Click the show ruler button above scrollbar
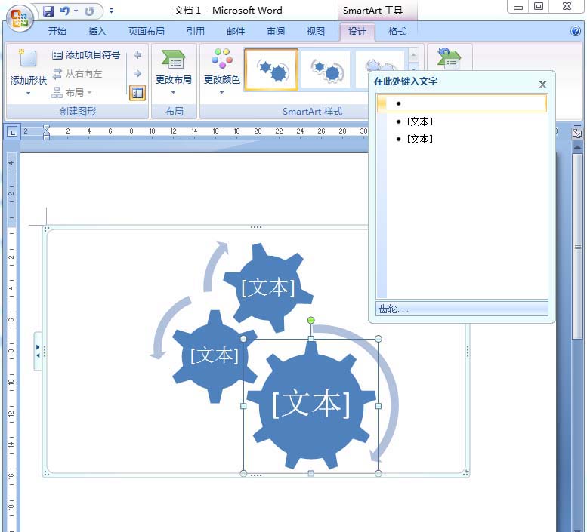 click(577, 133)
